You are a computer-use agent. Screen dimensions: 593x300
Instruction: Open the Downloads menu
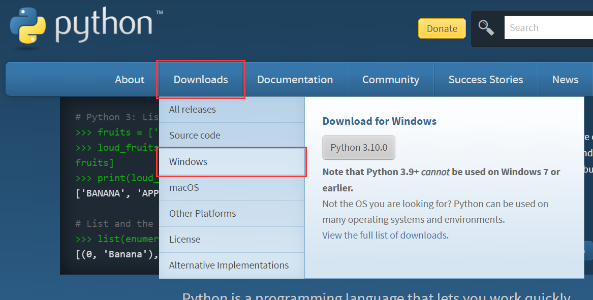201,80
